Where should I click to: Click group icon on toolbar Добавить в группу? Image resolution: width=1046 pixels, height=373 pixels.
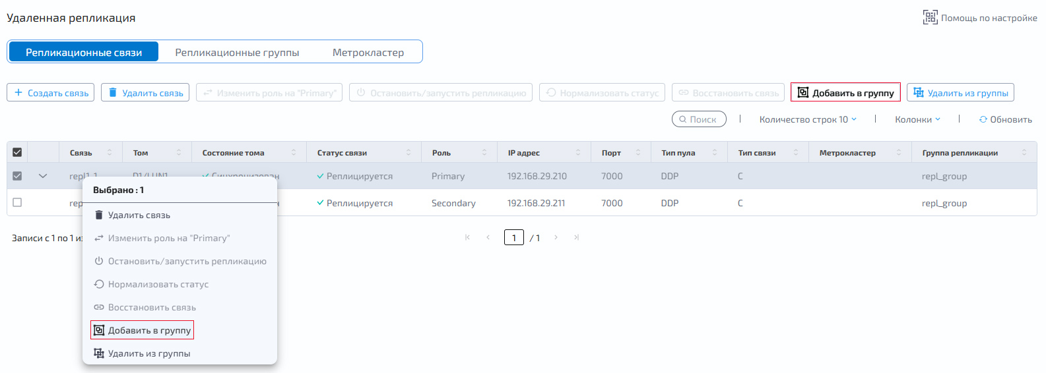point(803,93)
